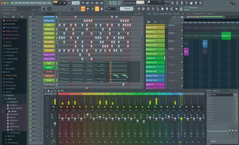The width and height of the screenshot is (239, 145).
Task: Select the green Pattern 7 clip in Playlist
Action: (x=226, y=36)
